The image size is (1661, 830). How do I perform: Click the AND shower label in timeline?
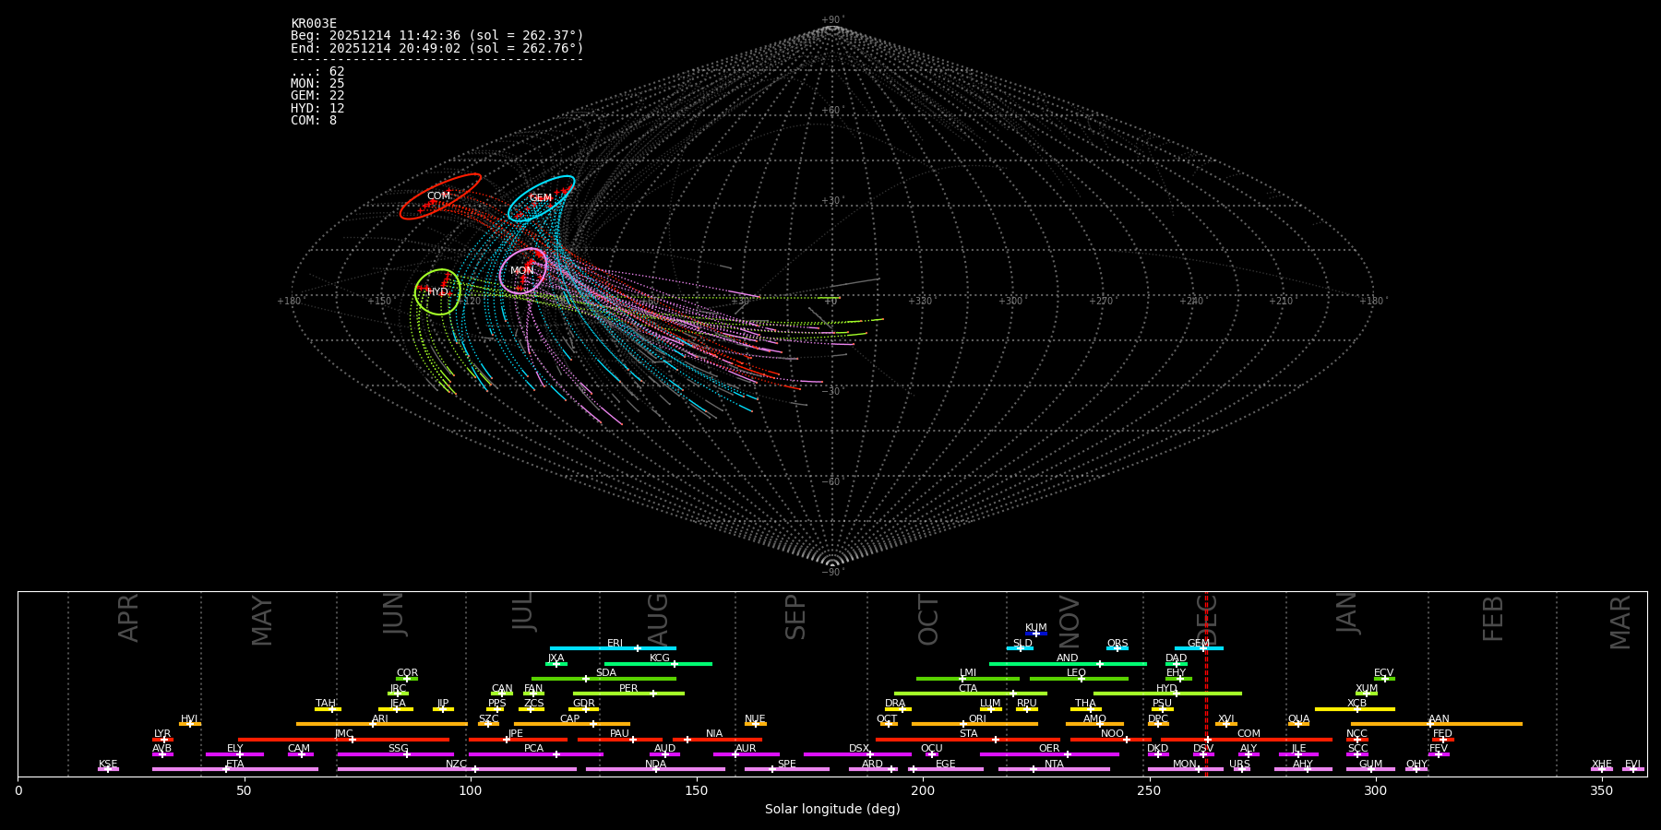(x=1067, y=658)
